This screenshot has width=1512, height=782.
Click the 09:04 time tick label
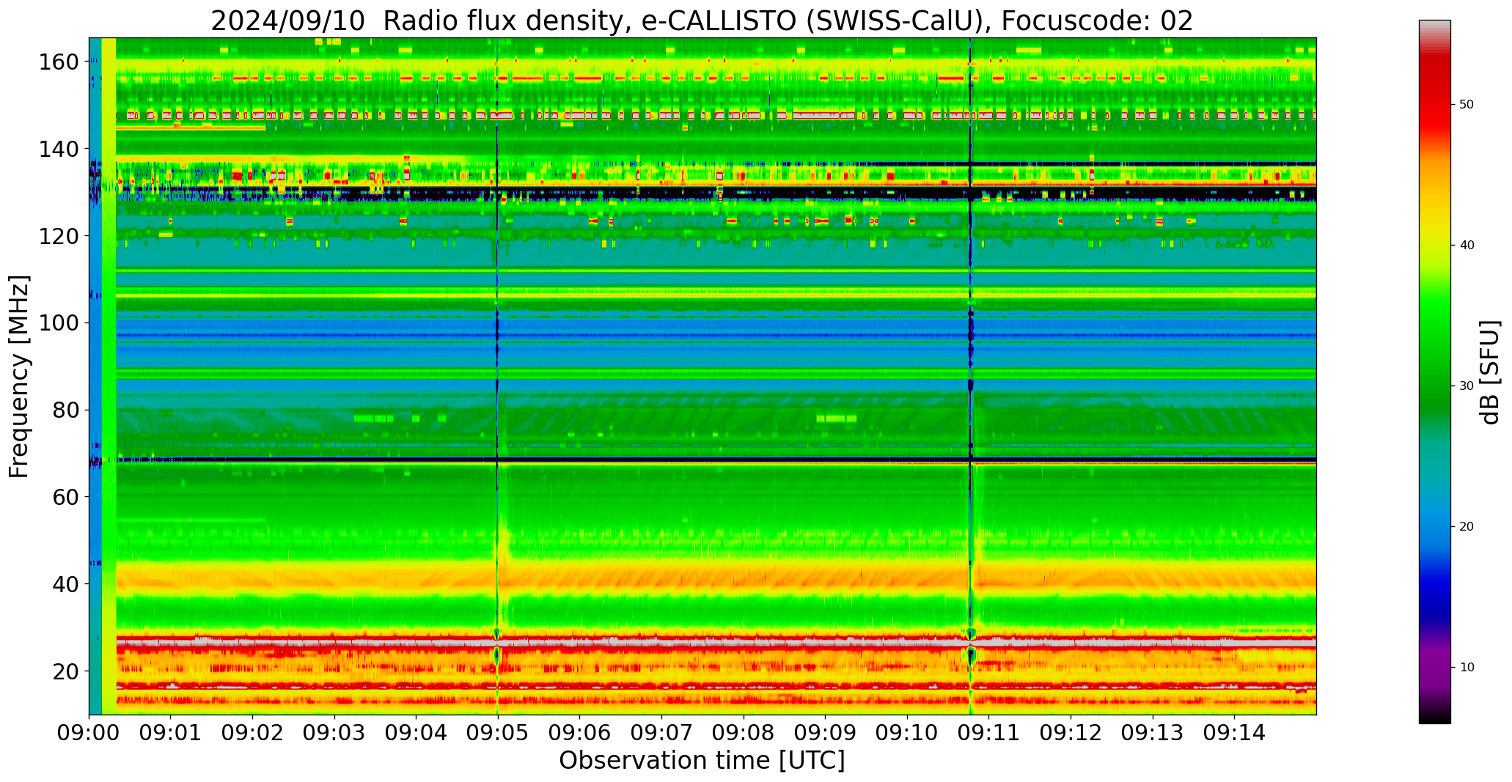pos(416,733)
